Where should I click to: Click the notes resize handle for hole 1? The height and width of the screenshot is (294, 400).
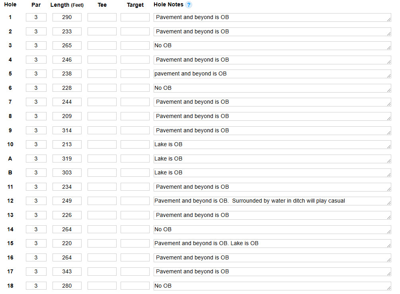point(389,19)
